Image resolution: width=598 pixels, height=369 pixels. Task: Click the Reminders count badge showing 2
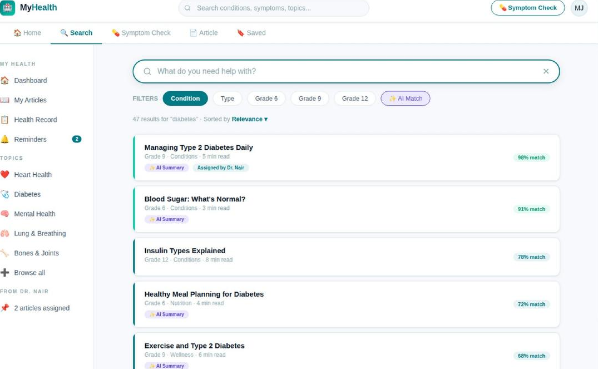click(x=77, y=139)
